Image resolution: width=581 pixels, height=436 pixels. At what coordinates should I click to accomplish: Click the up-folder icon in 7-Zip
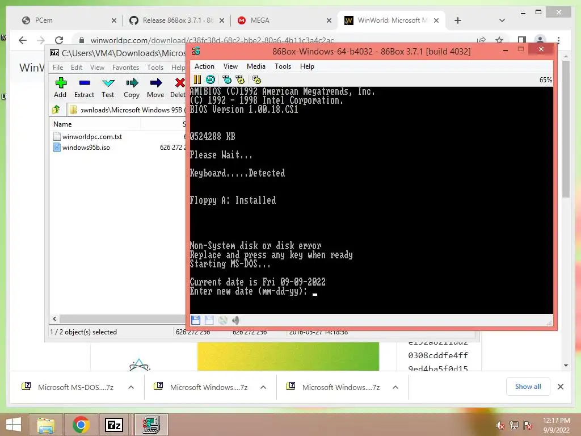point(56,110)
